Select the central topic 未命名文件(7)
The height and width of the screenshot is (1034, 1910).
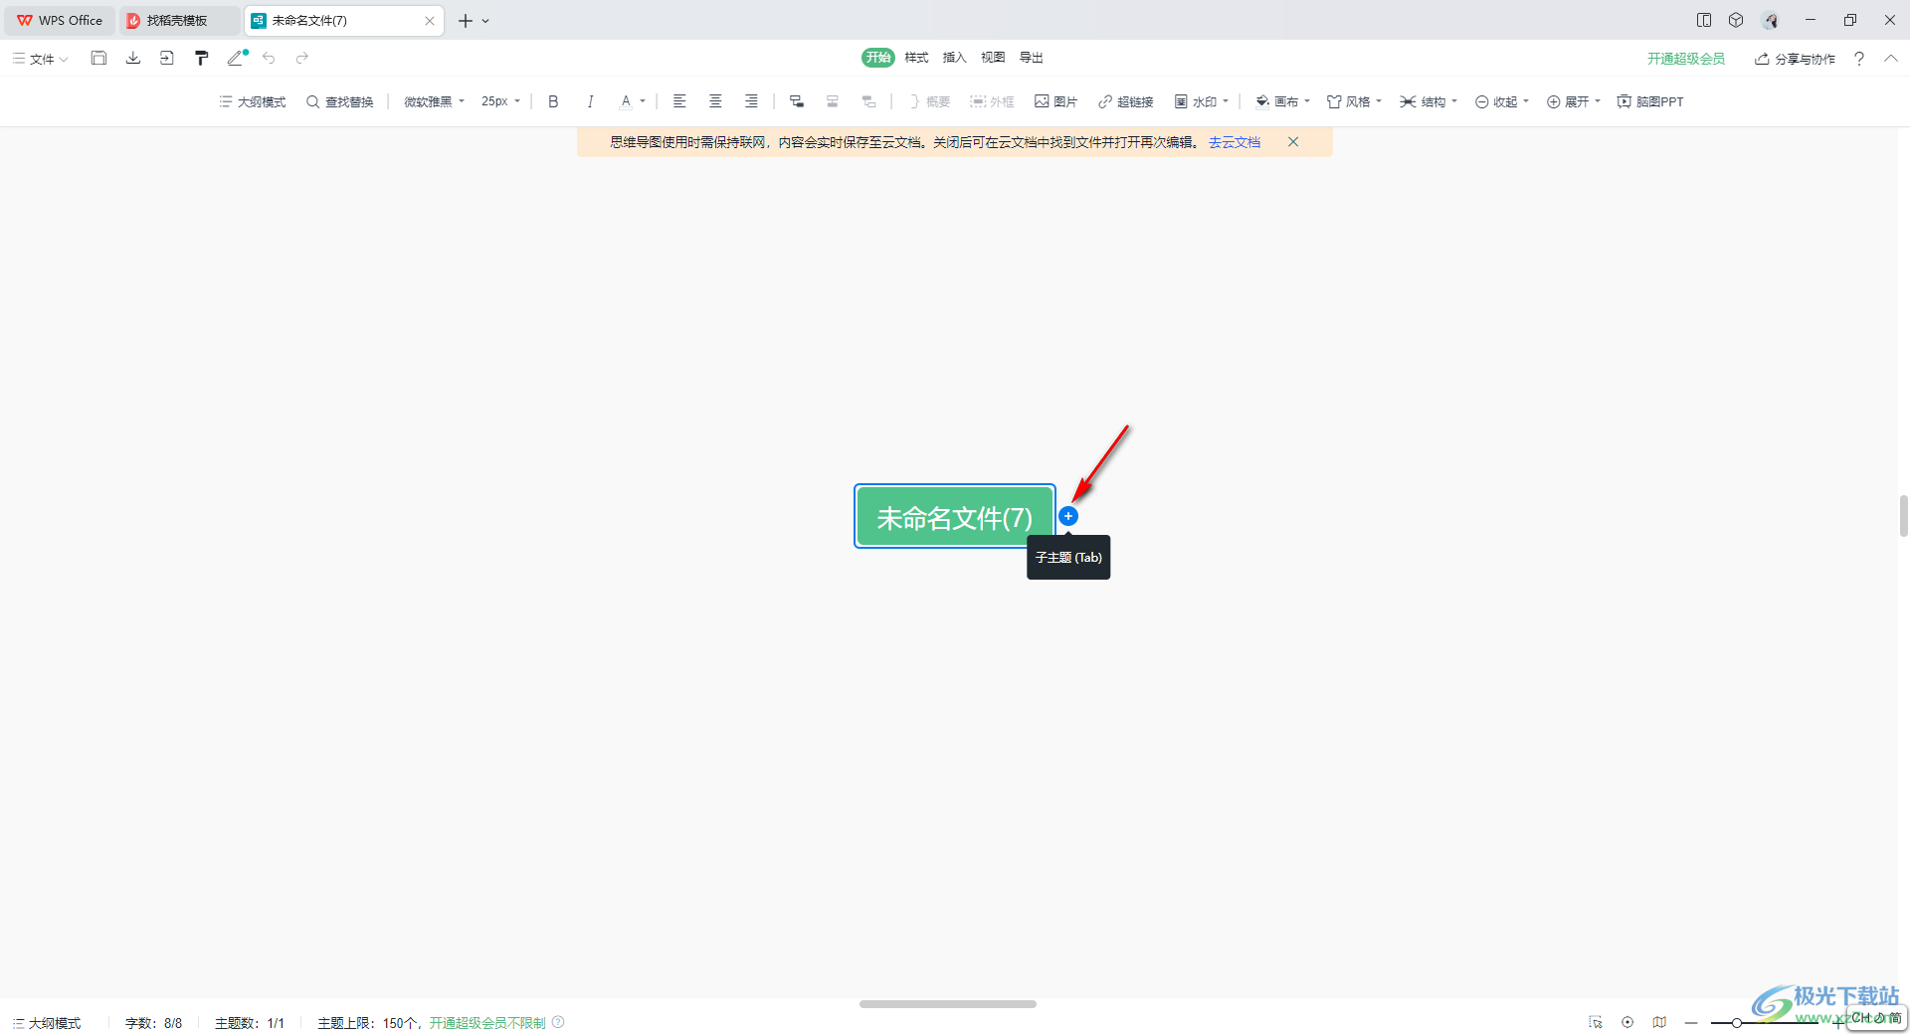coord(954,517)
